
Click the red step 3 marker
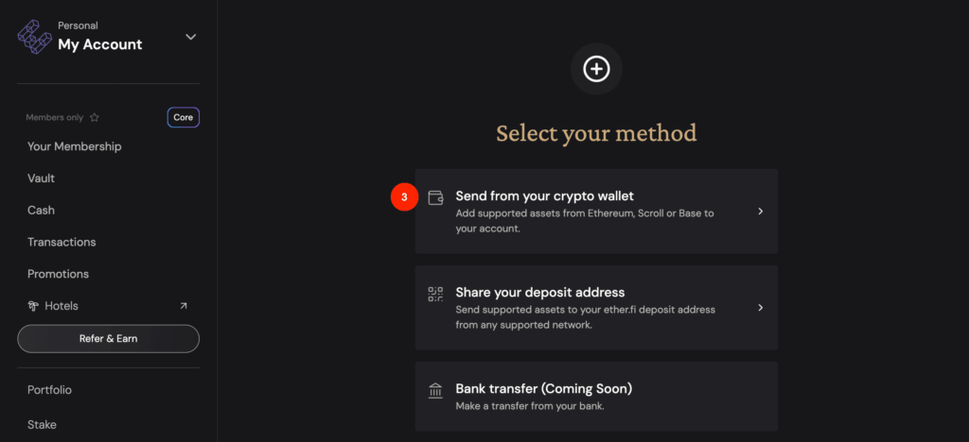(404, 197)
